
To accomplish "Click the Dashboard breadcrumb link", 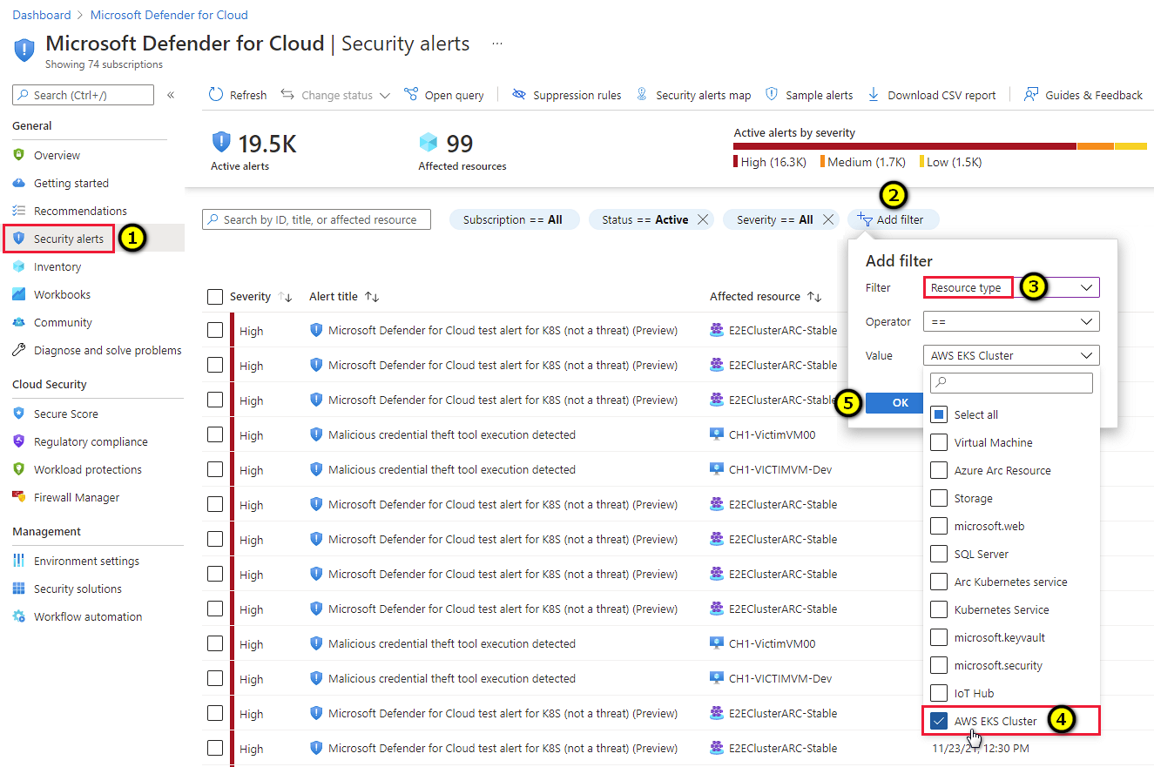I will pyautogui.click(x=42, y=15).
